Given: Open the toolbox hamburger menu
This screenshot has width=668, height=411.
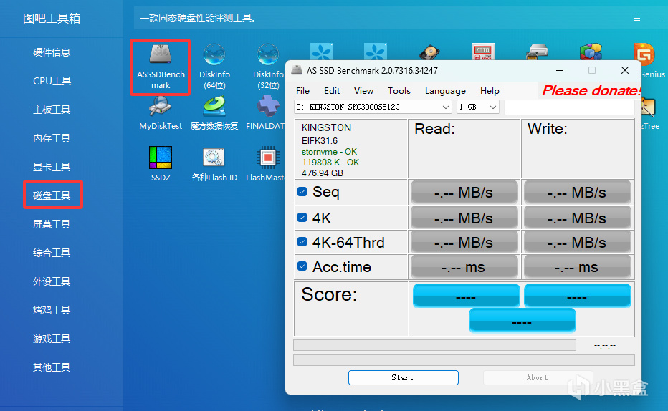Looking at the screenshot, I should (637, 19).
